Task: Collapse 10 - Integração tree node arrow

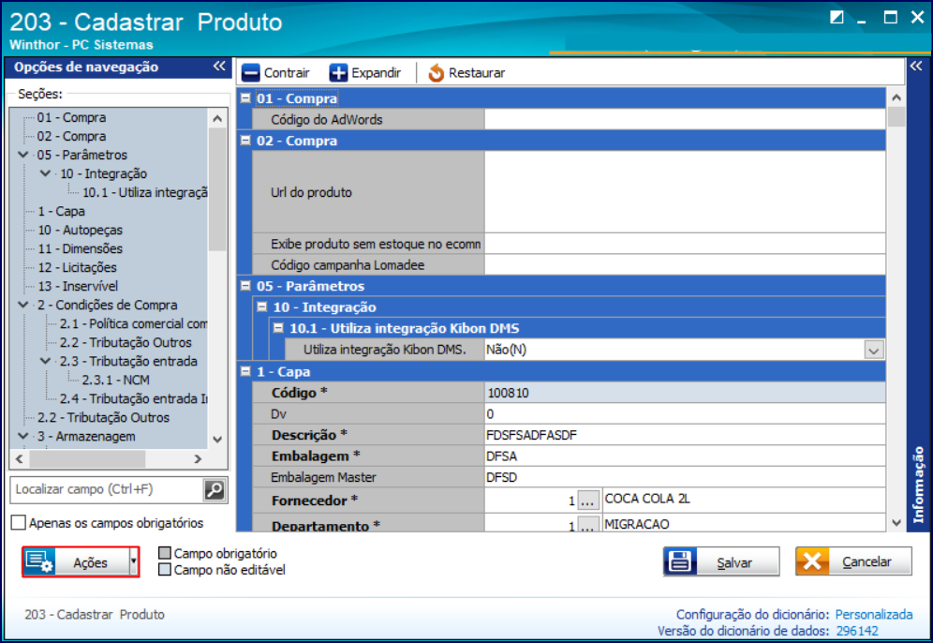Action: 45,173
